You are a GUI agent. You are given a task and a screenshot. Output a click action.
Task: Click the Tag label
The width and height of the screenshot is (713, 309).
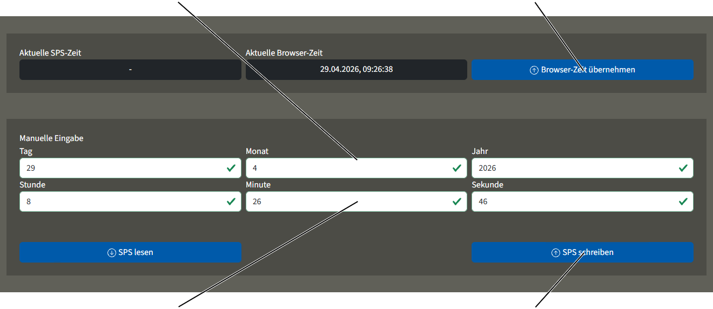tap(26, 151)
